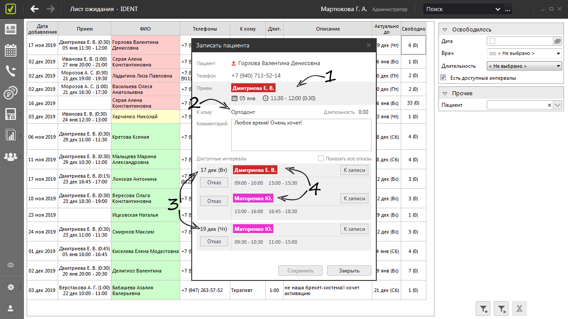Toggle the Дата filter checkbox
The width and height of the screenshot is (568, 319).
(492, 41)
